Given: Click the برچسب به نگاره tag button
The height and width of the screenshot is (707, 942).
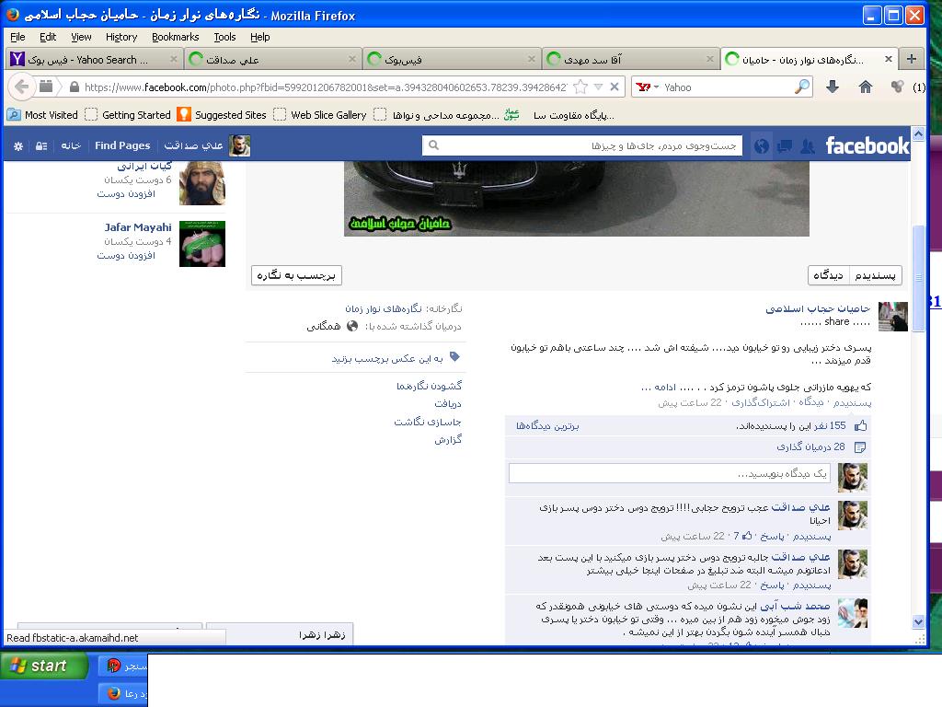Looking at the screenshot, I should click(296, 275).
